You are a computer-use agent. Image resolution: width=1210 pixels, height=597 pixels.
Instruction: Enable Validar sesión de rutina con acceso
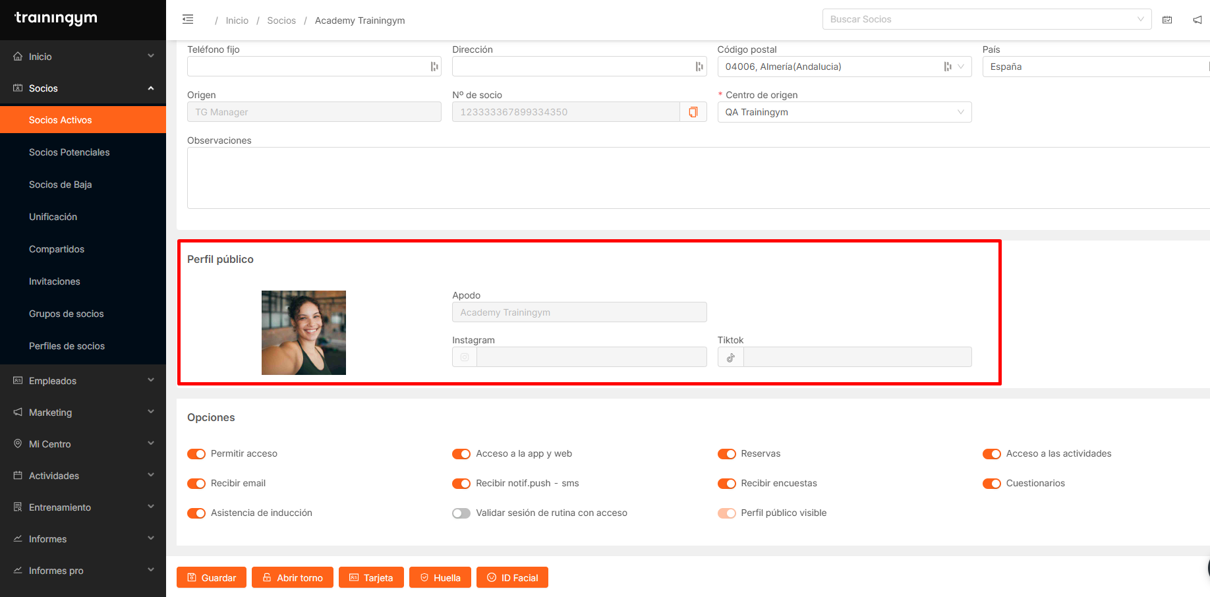461,513
